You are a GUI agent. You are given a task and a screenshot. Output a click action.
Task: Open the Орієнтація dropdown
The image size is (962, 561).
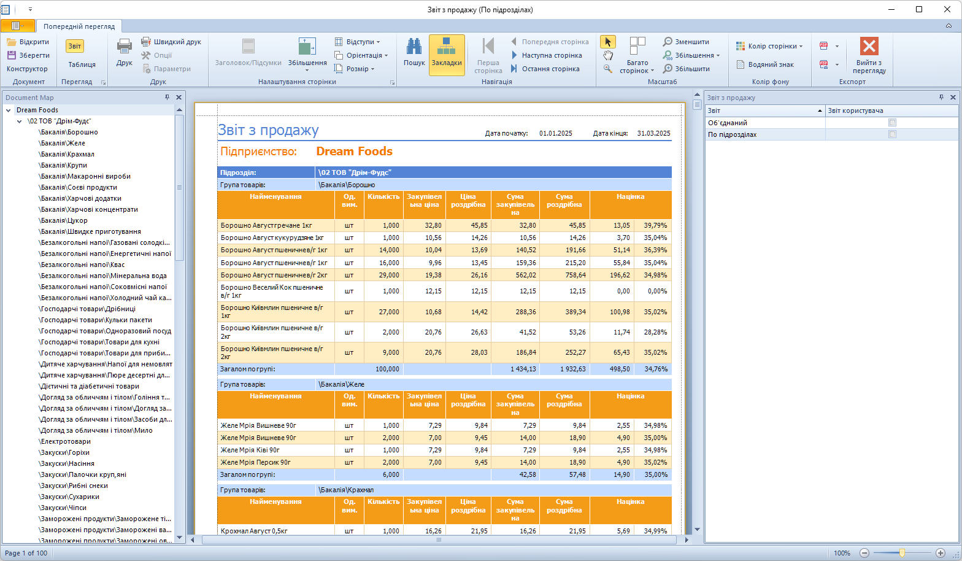(x=361, y=55)
